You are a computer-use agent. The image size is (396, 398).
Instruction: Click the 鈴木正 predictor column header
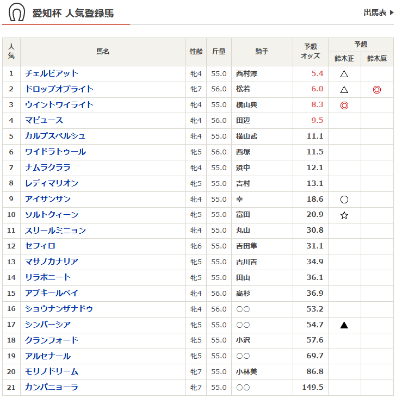coord(344,59)
